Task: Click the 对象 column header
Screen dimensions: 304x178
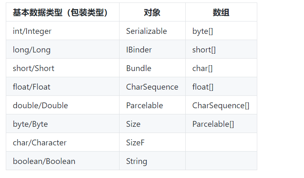Action: point(152,12)
